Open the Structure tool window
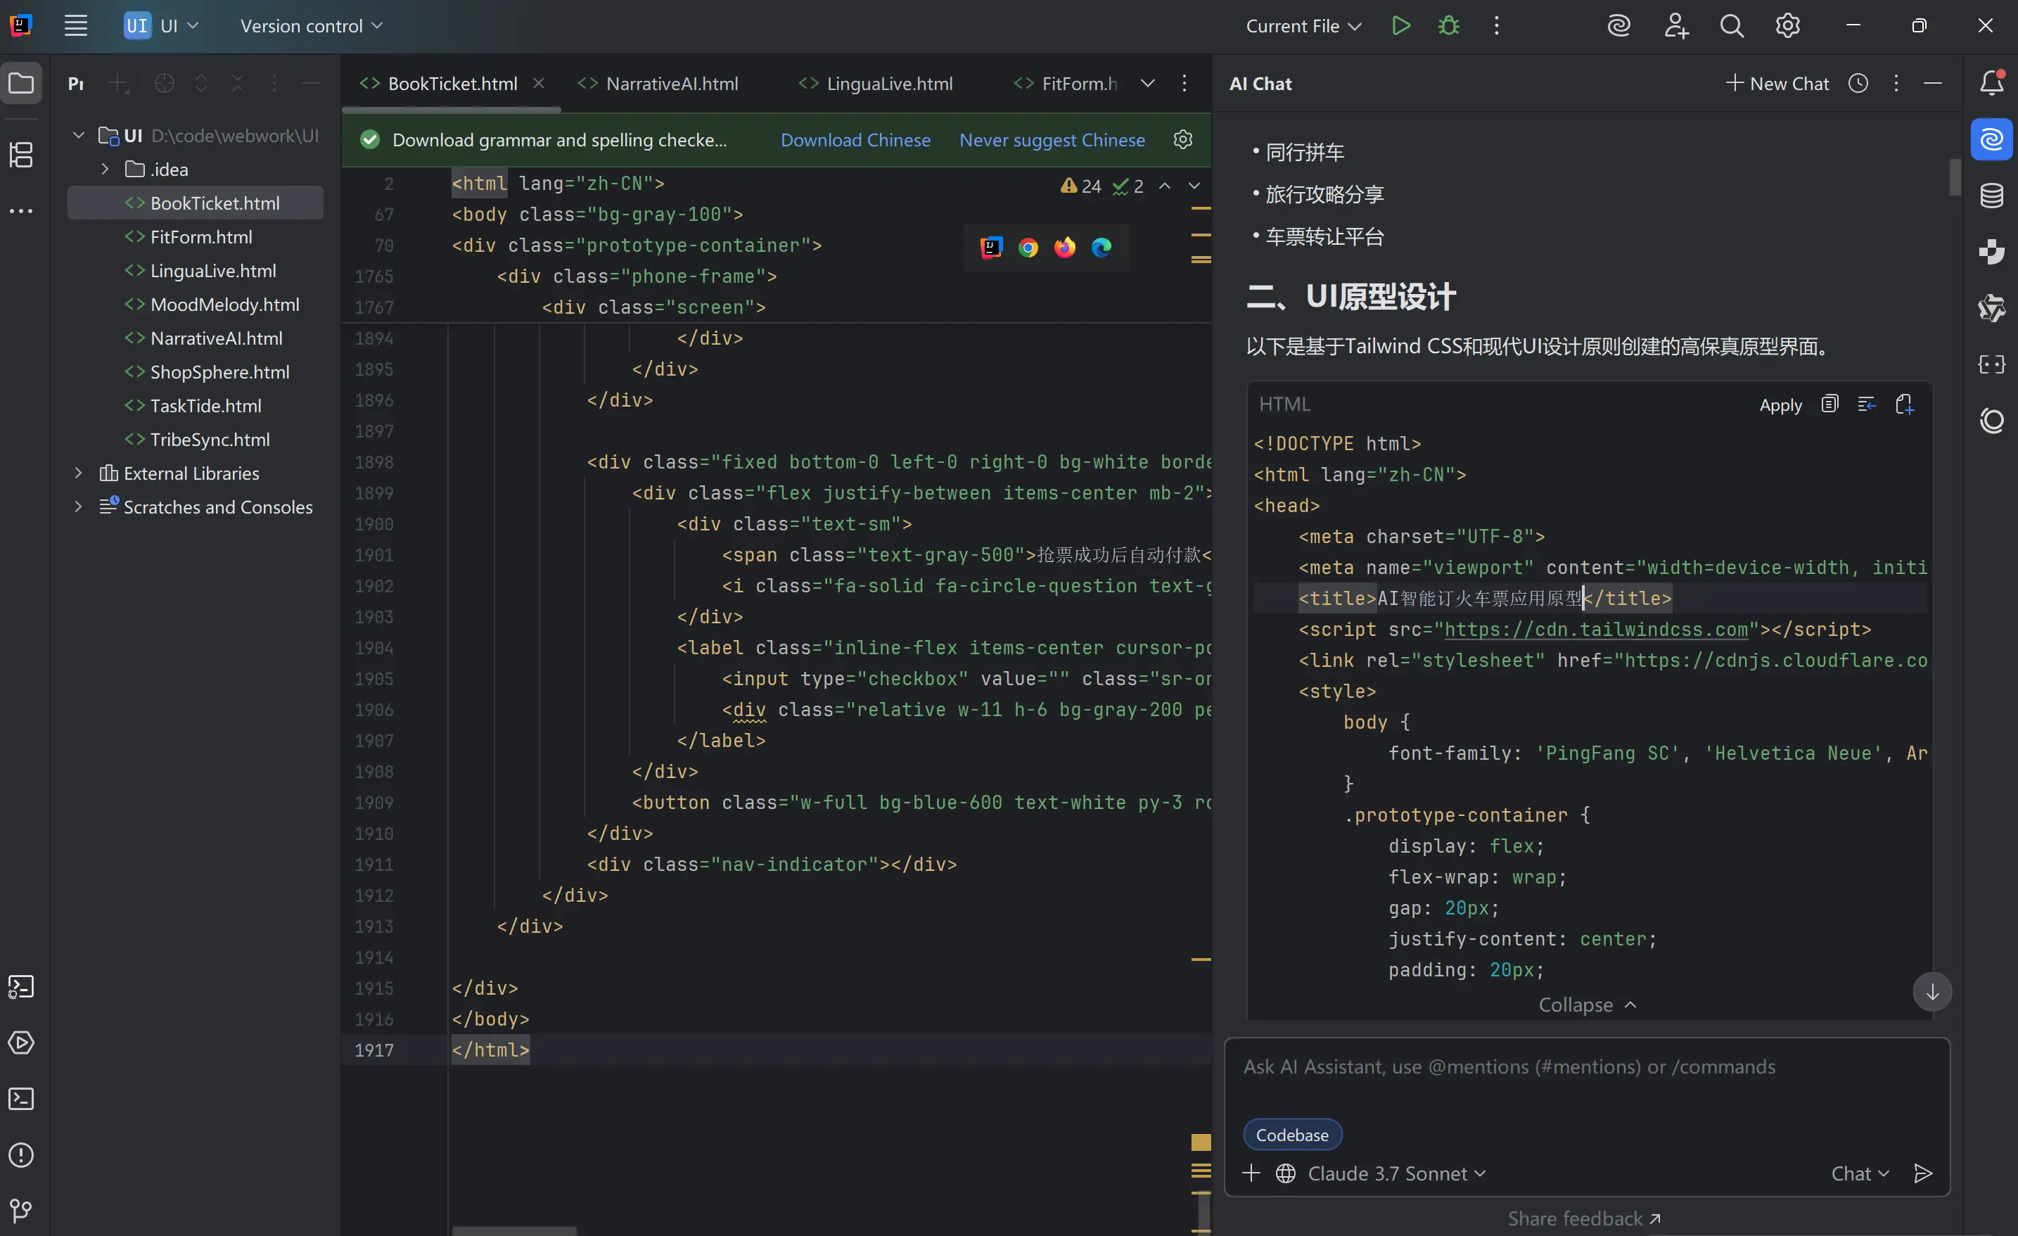Image resolution: width=2018 pixels, height=1236 pixels. click(21, 154)
